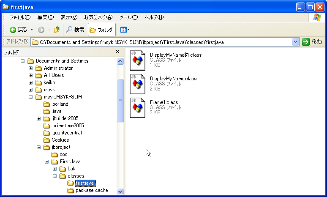Select the .jbuilder2005 folder in tree
327x197 pixels.
65,118
